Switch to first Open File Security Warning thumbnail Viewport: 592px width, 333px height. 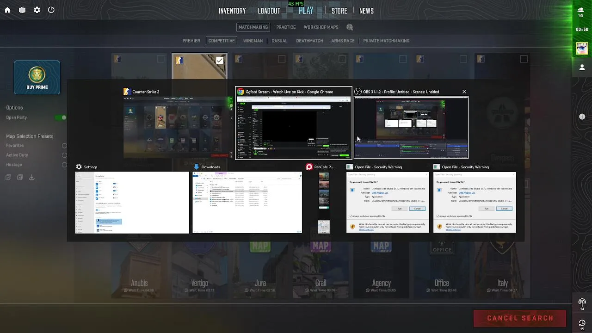coord(388,203)
